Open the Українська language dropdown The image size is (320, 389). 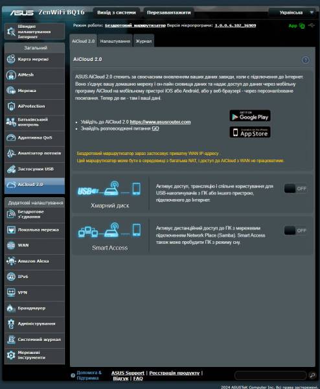tap(293, 12)
